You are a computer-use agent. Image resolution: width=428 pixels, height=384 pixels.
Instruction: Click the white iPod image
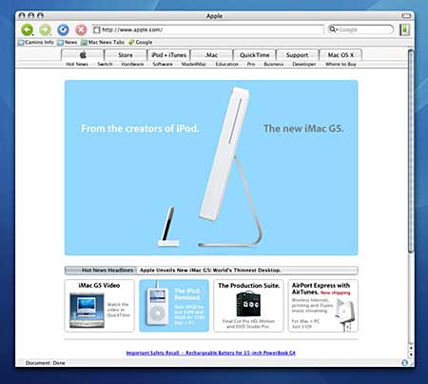157,308
